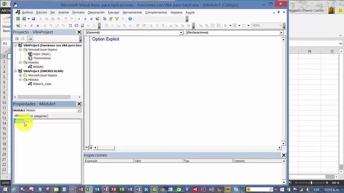Toggle Folders icon in the Project panel
This screenshot has height=193, width=344.
point(30,39)
